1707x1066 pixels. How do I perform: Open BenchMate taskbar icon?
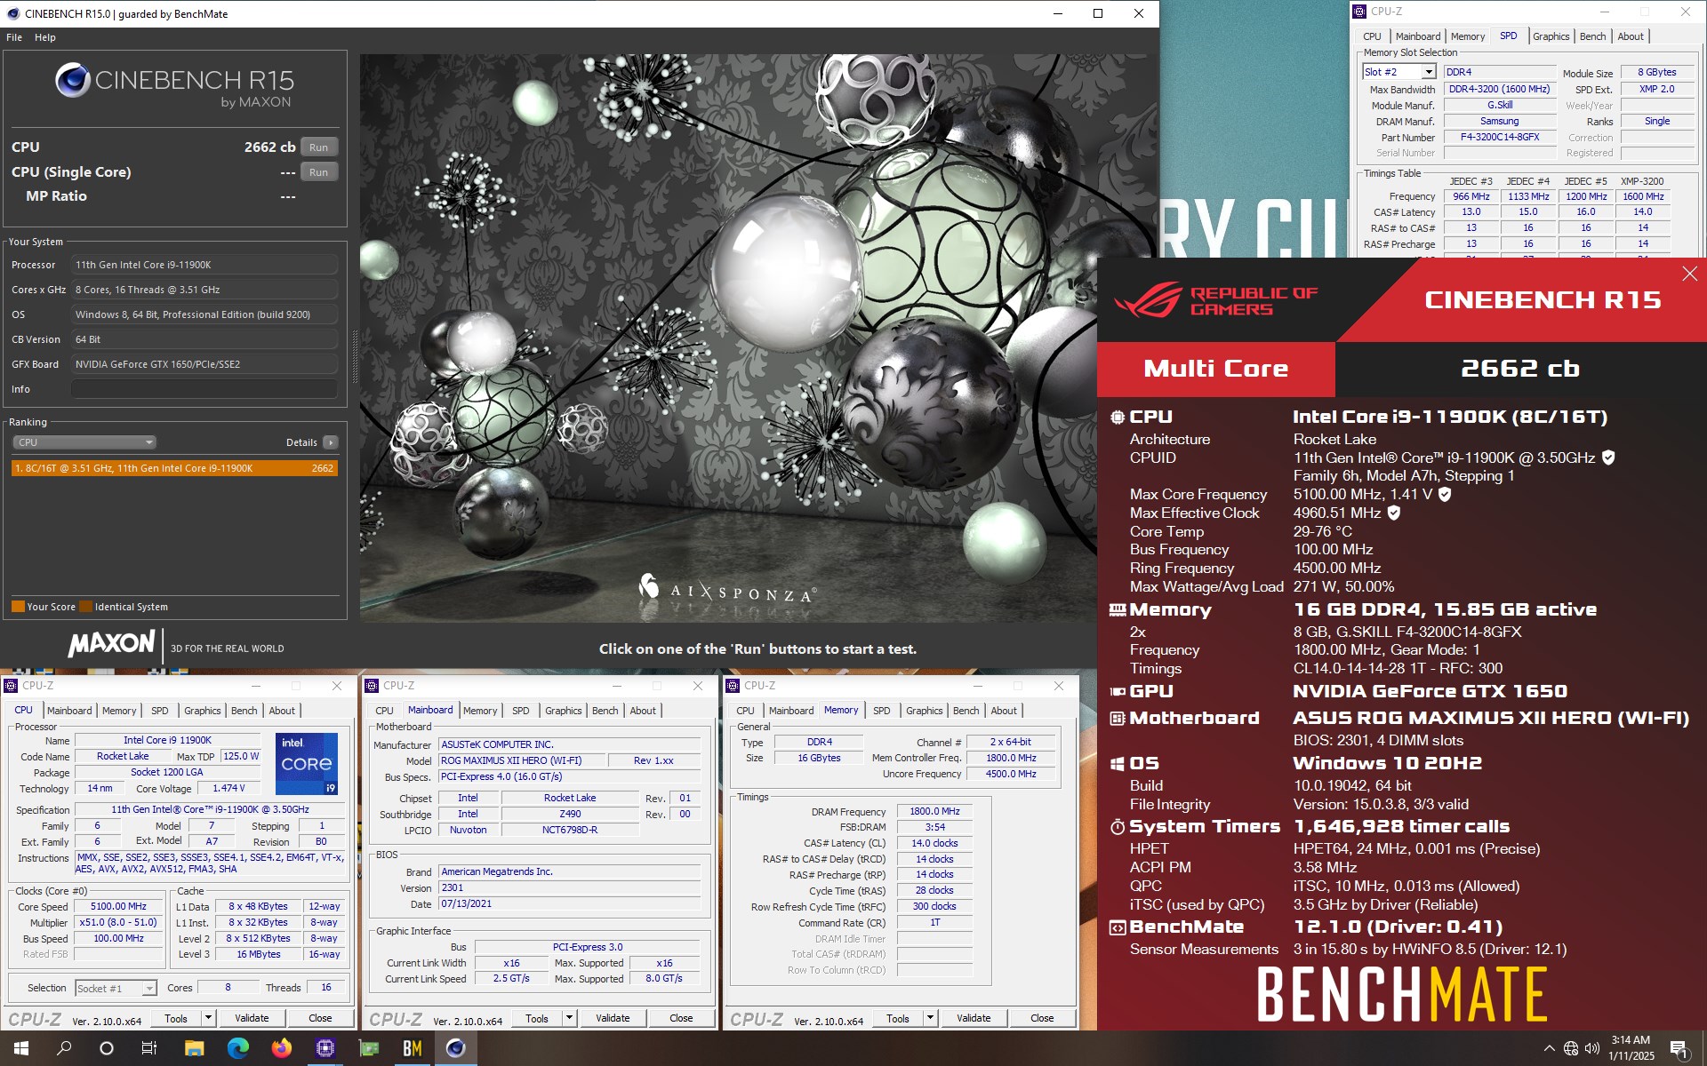click(412, 1048)
